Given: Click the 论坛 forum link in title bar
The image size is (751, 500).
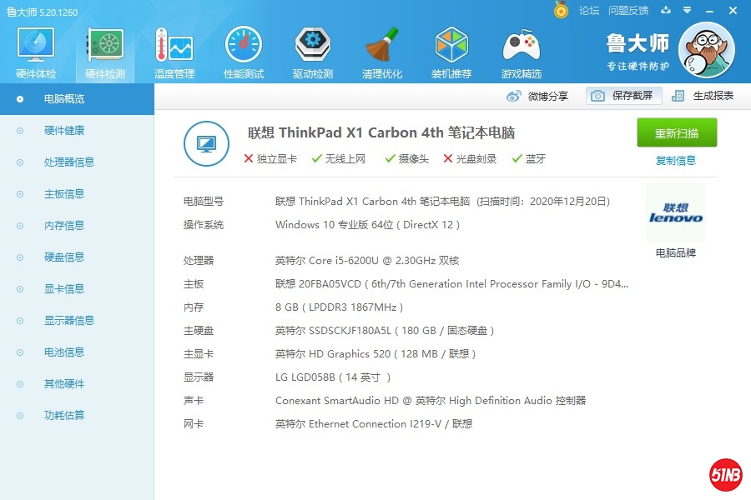Looking at the screenshot, I should click(x=589, y=11).
